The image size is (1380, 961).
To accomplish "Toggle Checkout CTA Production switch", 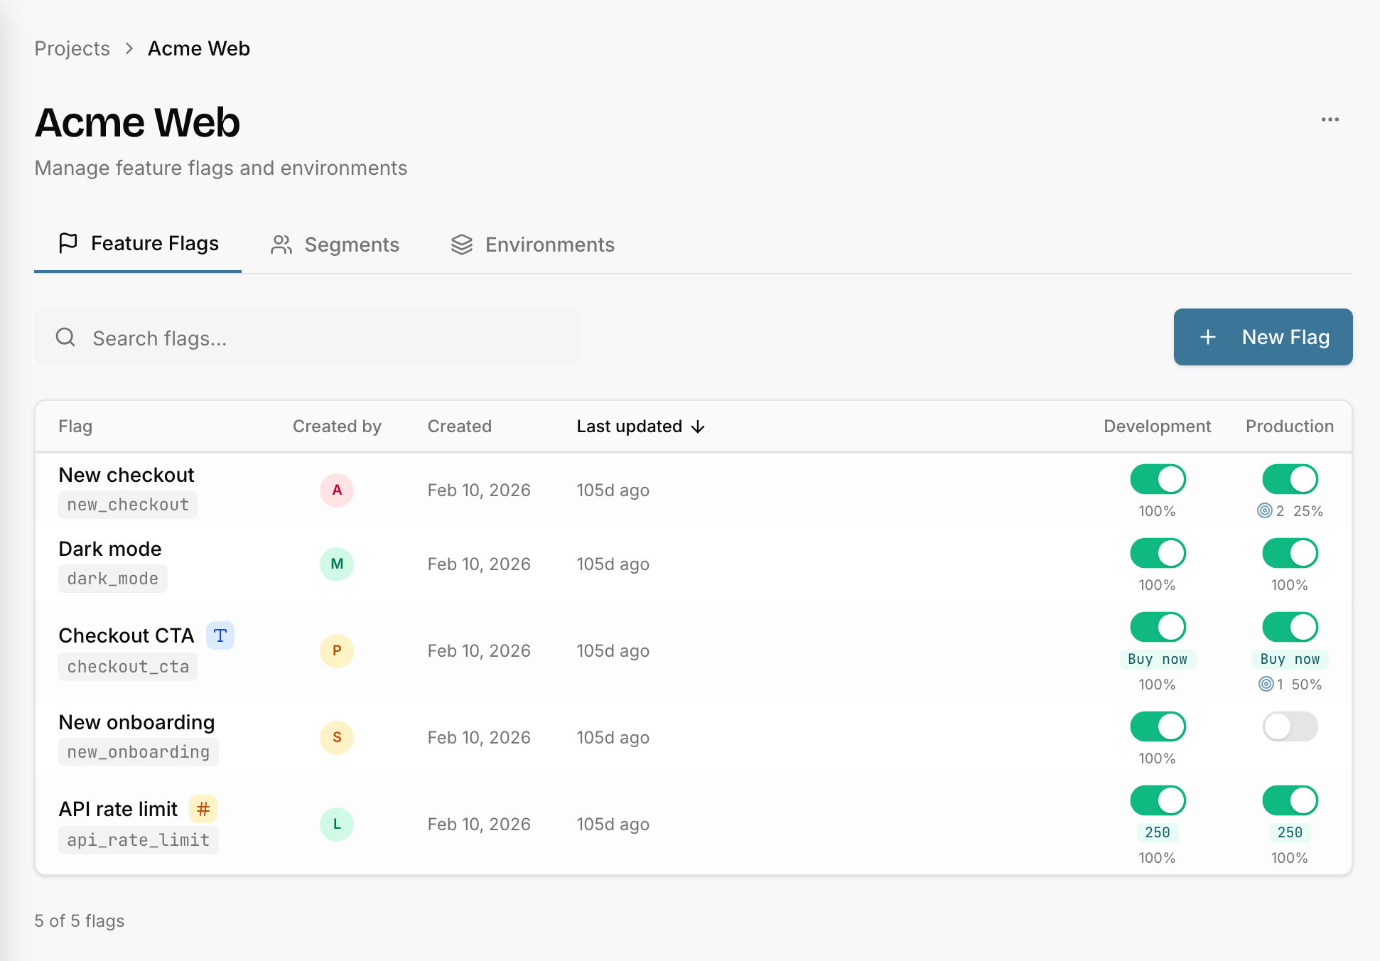I will point(1290,627).
